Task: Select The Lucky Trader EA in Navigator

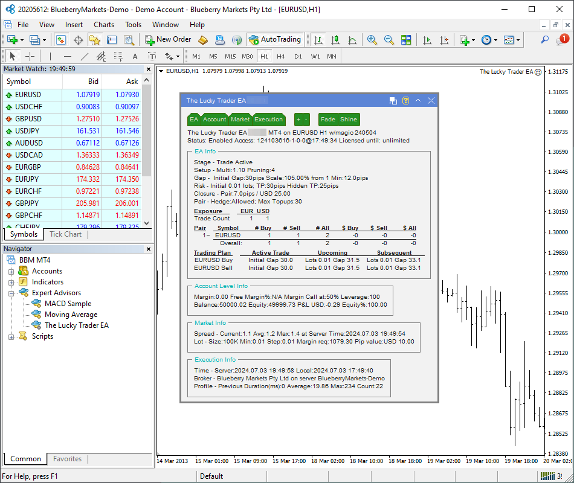Action: [77, 325]
